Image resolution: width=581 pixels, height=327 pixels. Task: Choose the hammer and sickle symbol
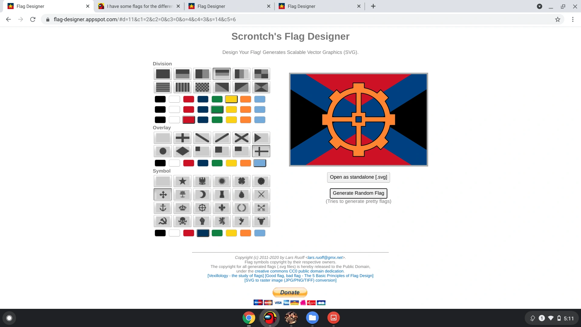click(x=162, y=221)
